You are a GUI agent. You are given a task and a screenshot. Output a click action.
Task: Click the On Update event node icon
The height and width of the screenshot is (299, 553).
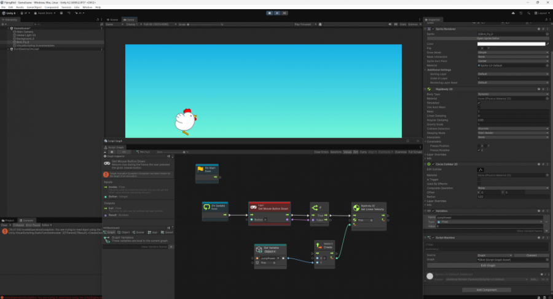coord(206,208)
